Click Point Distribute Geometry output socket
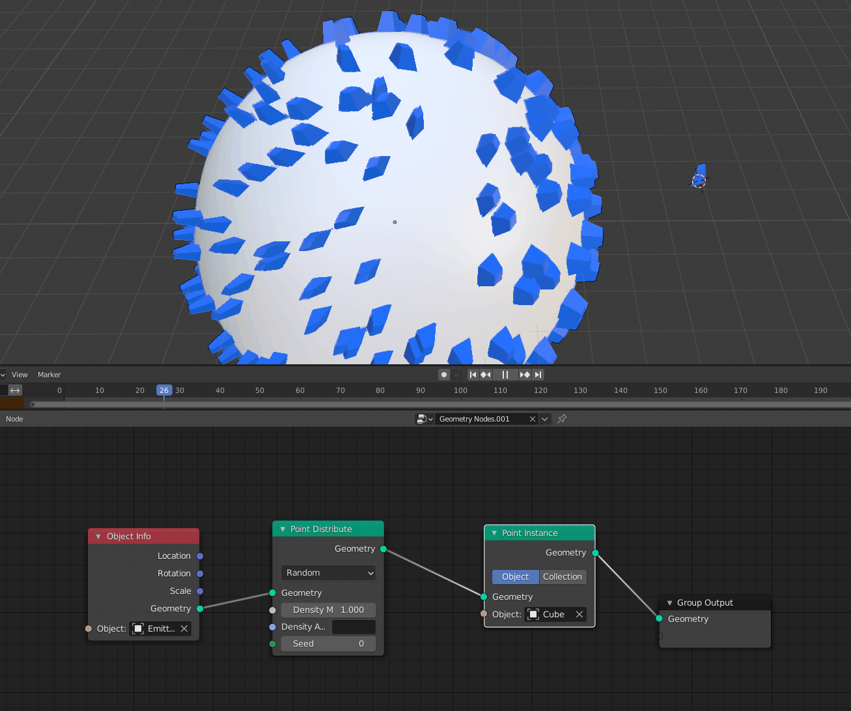851x711 pixels. pos(384,550)
